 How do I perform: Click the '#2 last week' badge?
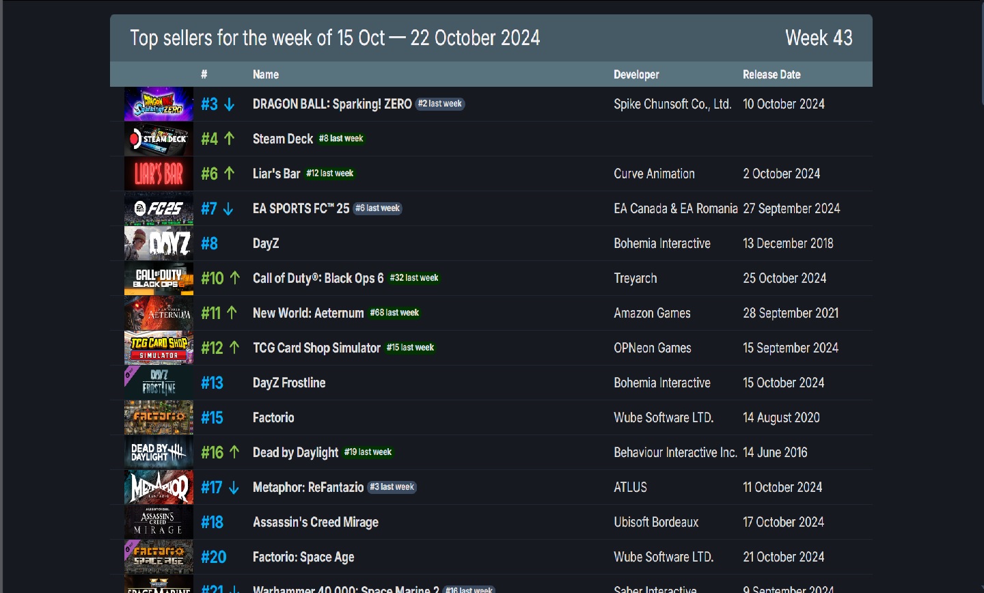click(440, 104)
